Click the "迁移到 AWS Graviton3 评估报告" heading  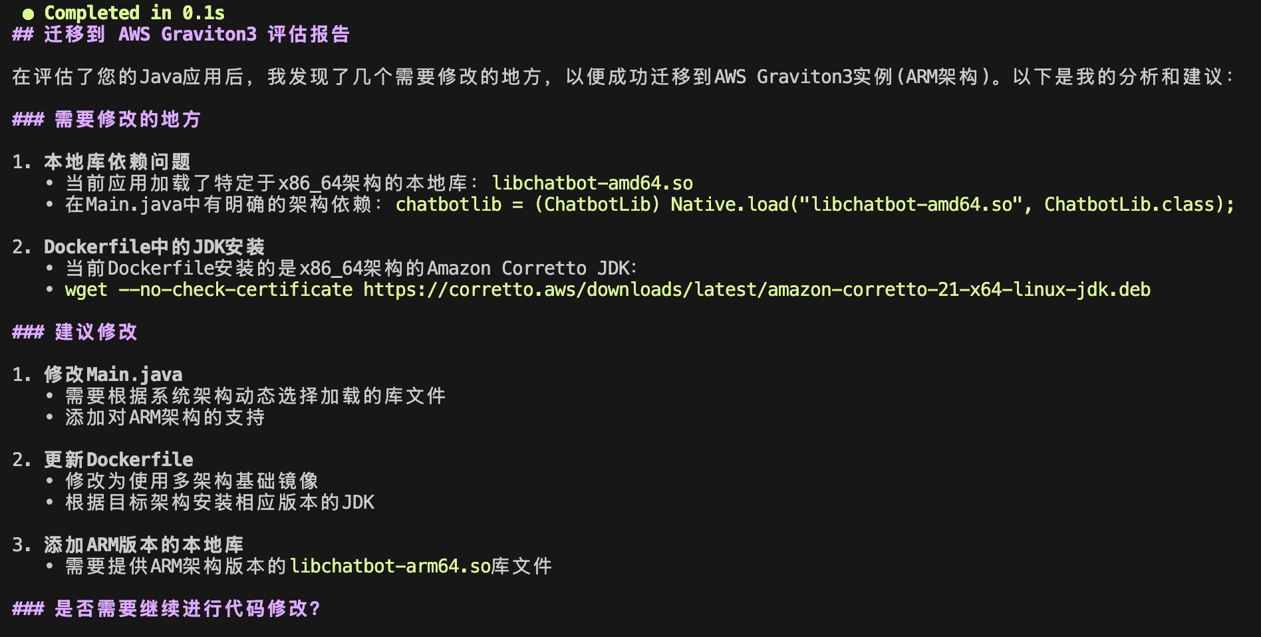pos(196,35)
